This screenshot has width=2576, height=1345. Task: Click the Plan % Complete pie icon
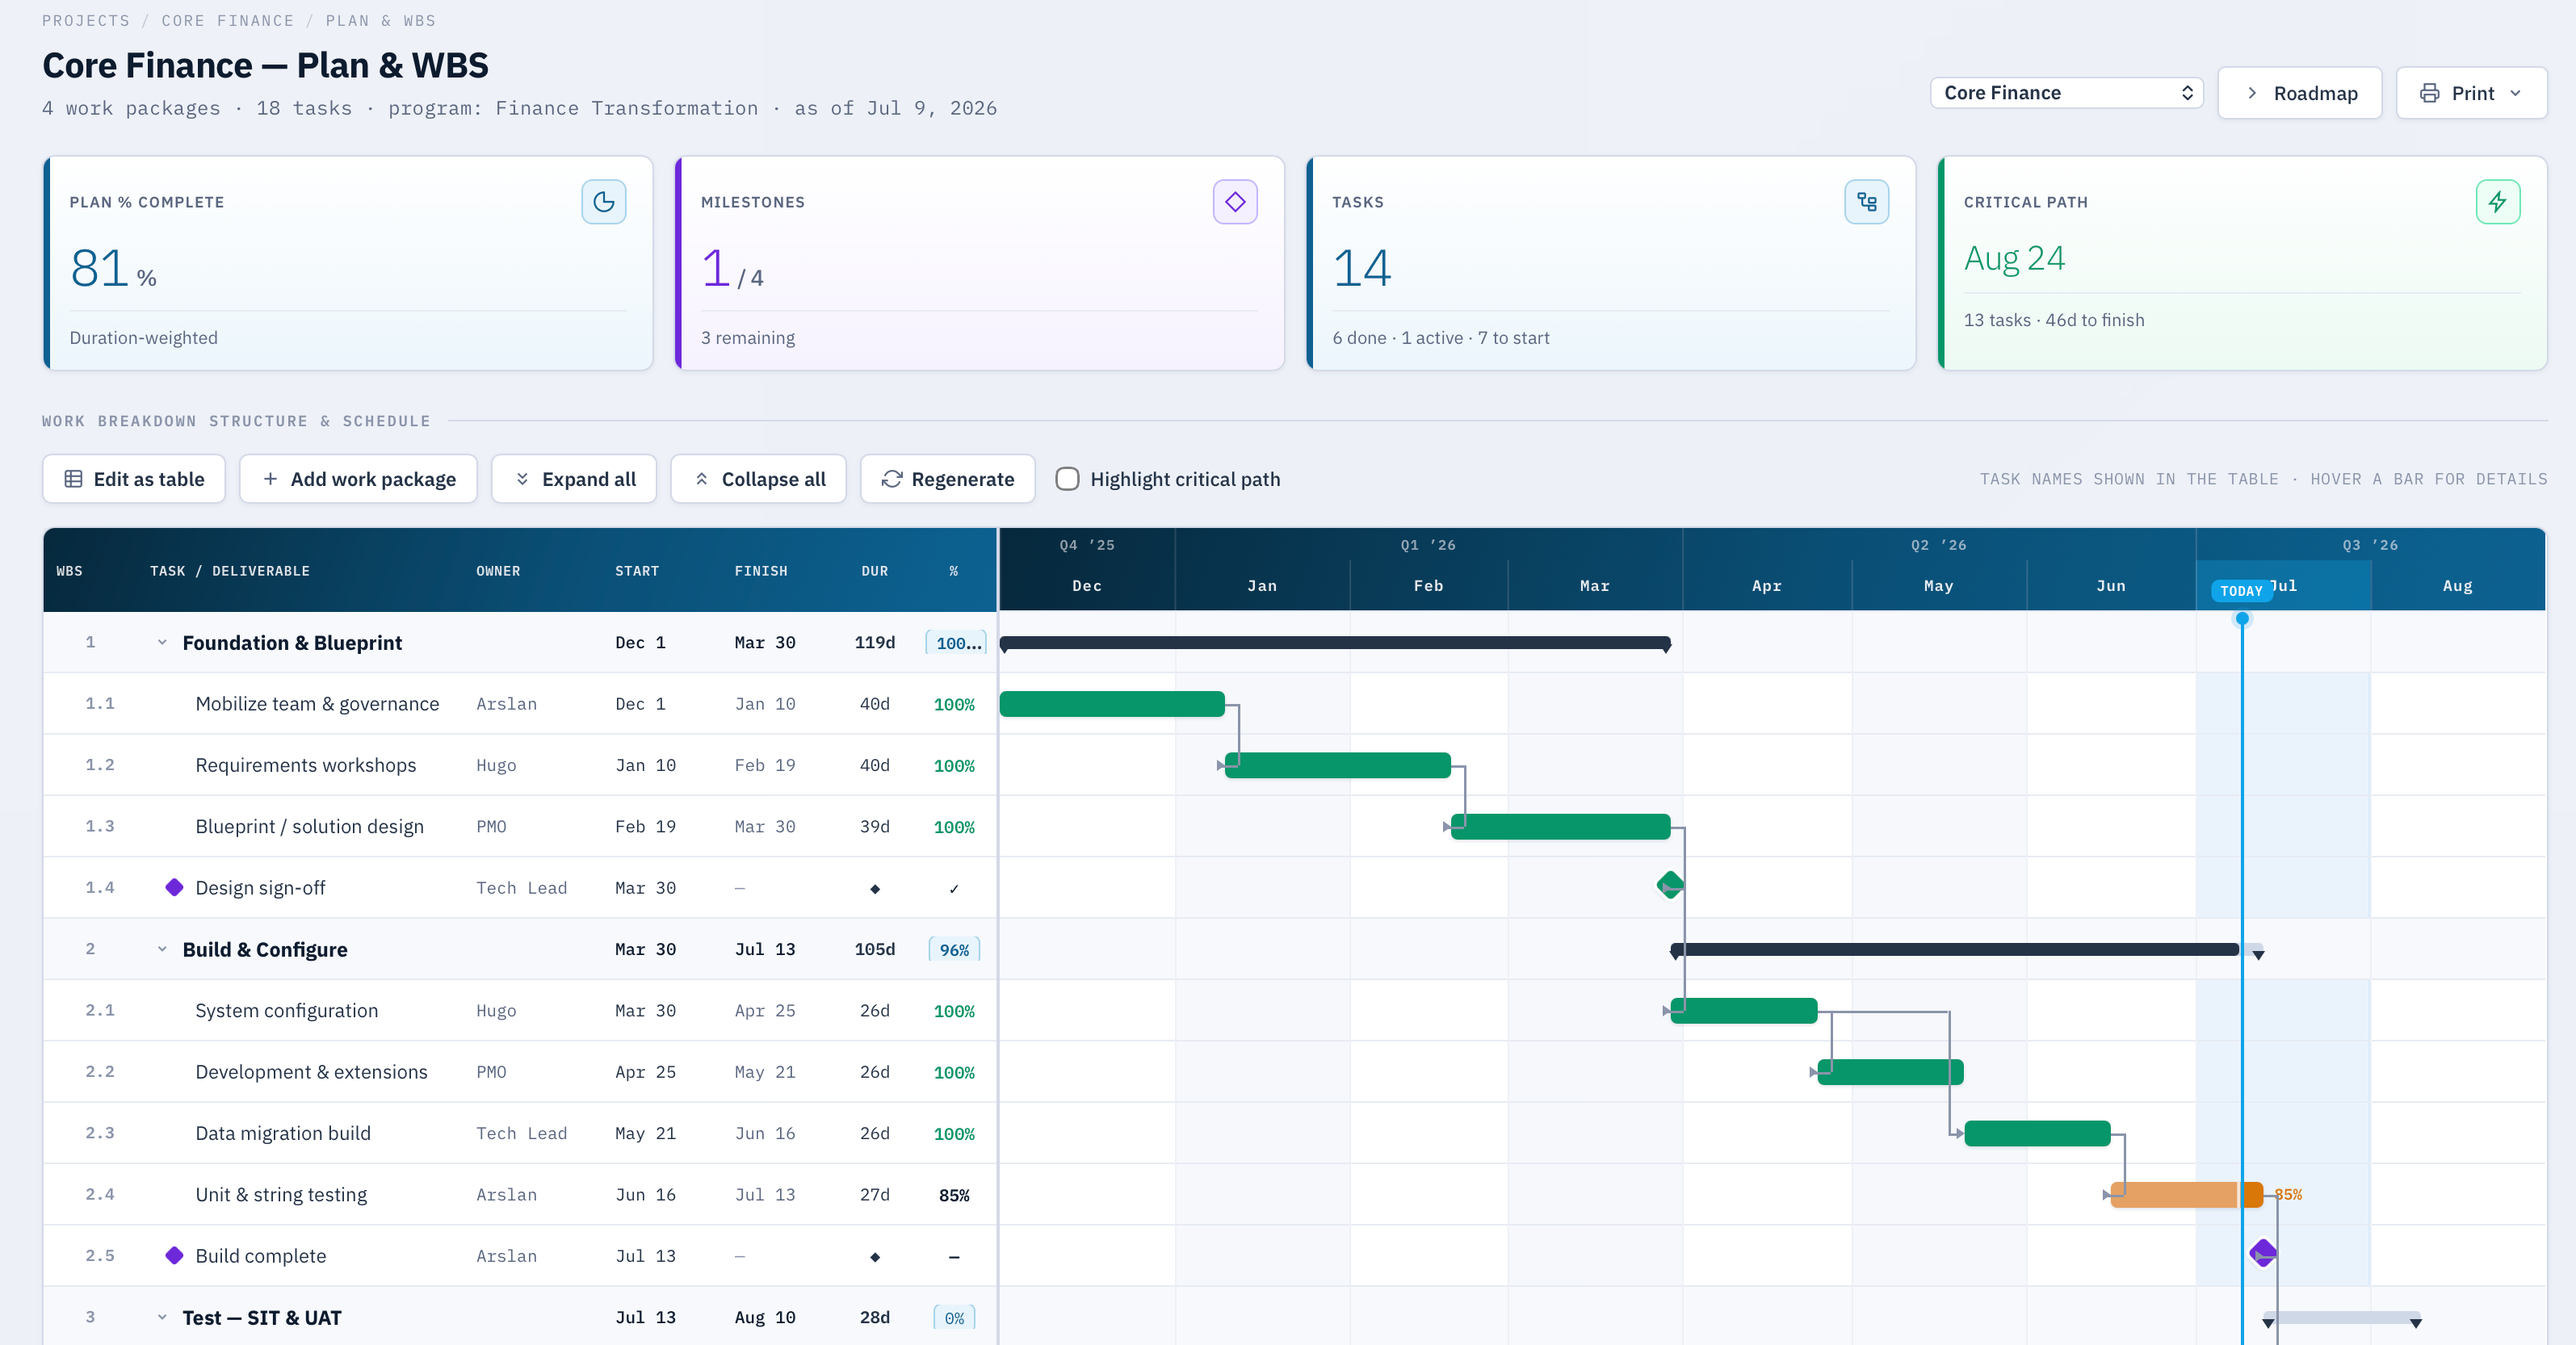click(x=604, y=202)
